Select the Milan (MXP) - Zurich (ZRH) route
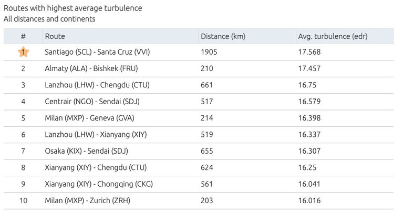403x220 pixels. [x=87, y=201]
